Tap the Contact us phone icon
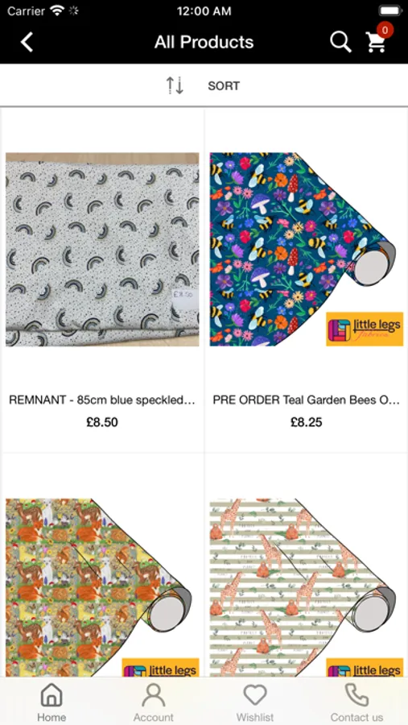 point(356,695)
